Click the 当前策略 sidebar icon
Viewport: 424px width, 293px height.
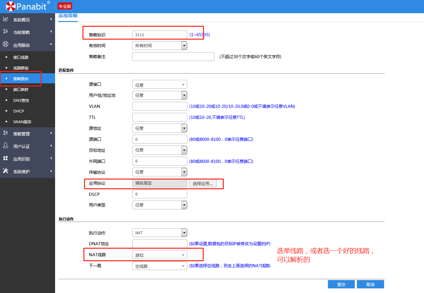[6, 32]
